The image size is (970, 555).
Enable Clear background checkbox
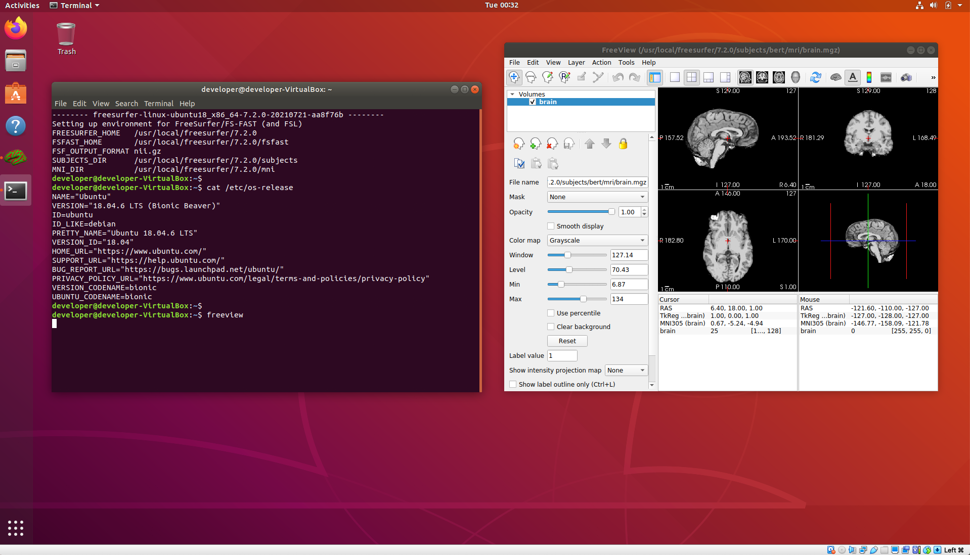coord(551,327)
